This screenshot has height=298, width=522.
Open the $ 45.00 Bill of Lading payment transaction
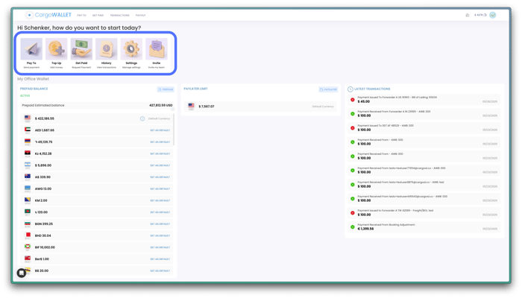pos(424,100)
